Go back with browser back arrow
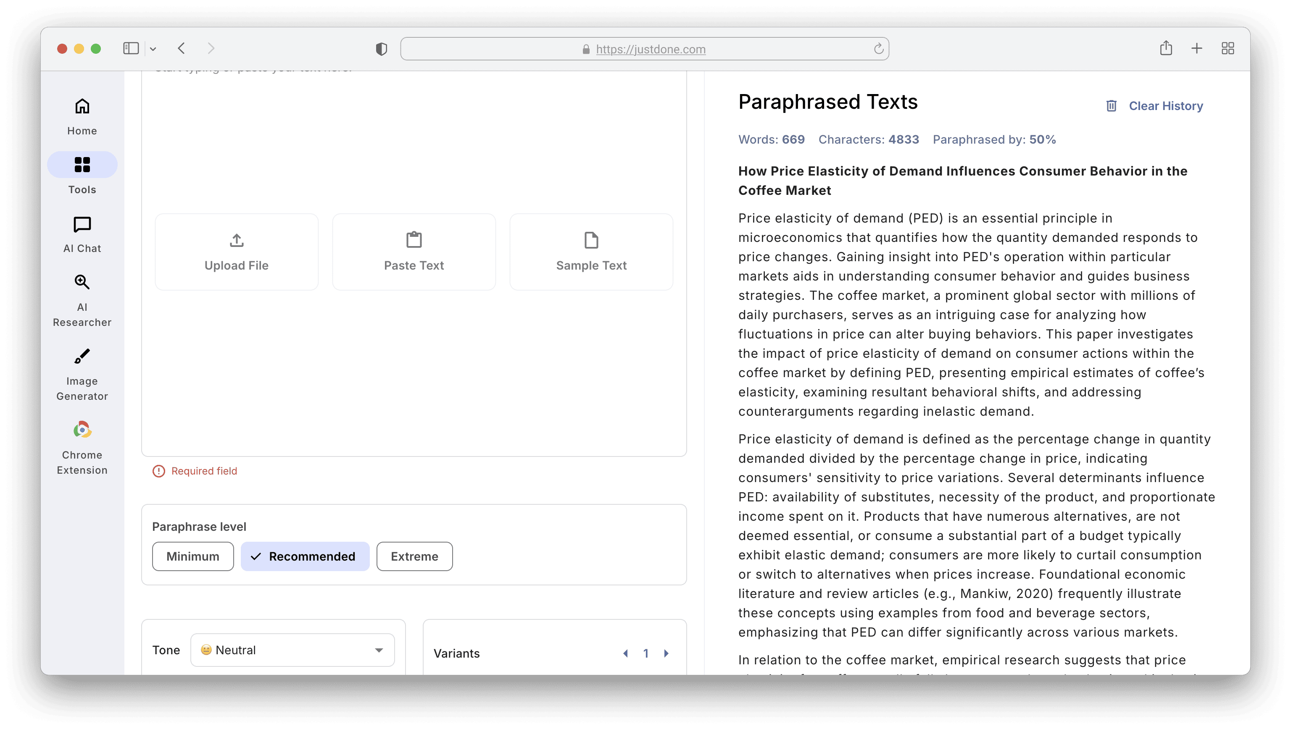Image resolution: width=1291 pixels, height=729 pixels. coord(182,49)
